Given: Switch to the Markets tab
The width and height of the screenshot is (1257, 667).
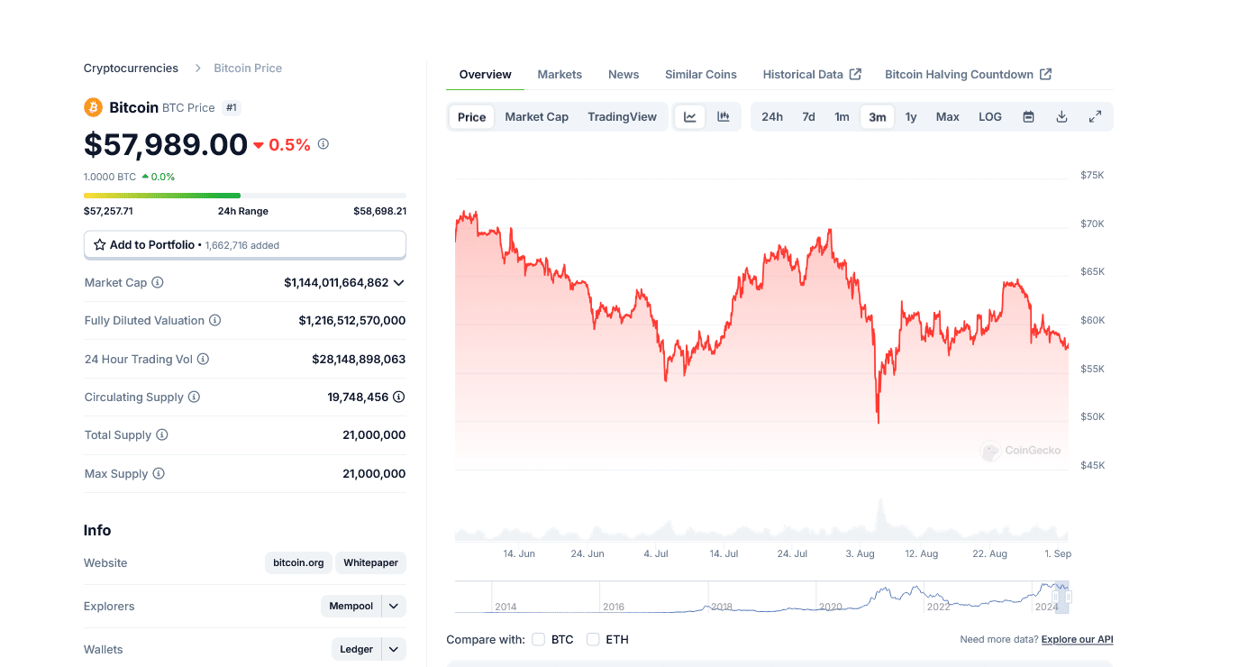Looking at the screenshot, I should coord(560,75).
